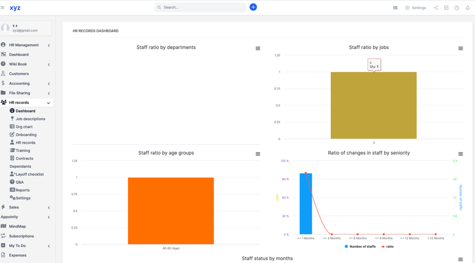Click the search input field
The image size is (475, 263).
(x=200, y=7)
